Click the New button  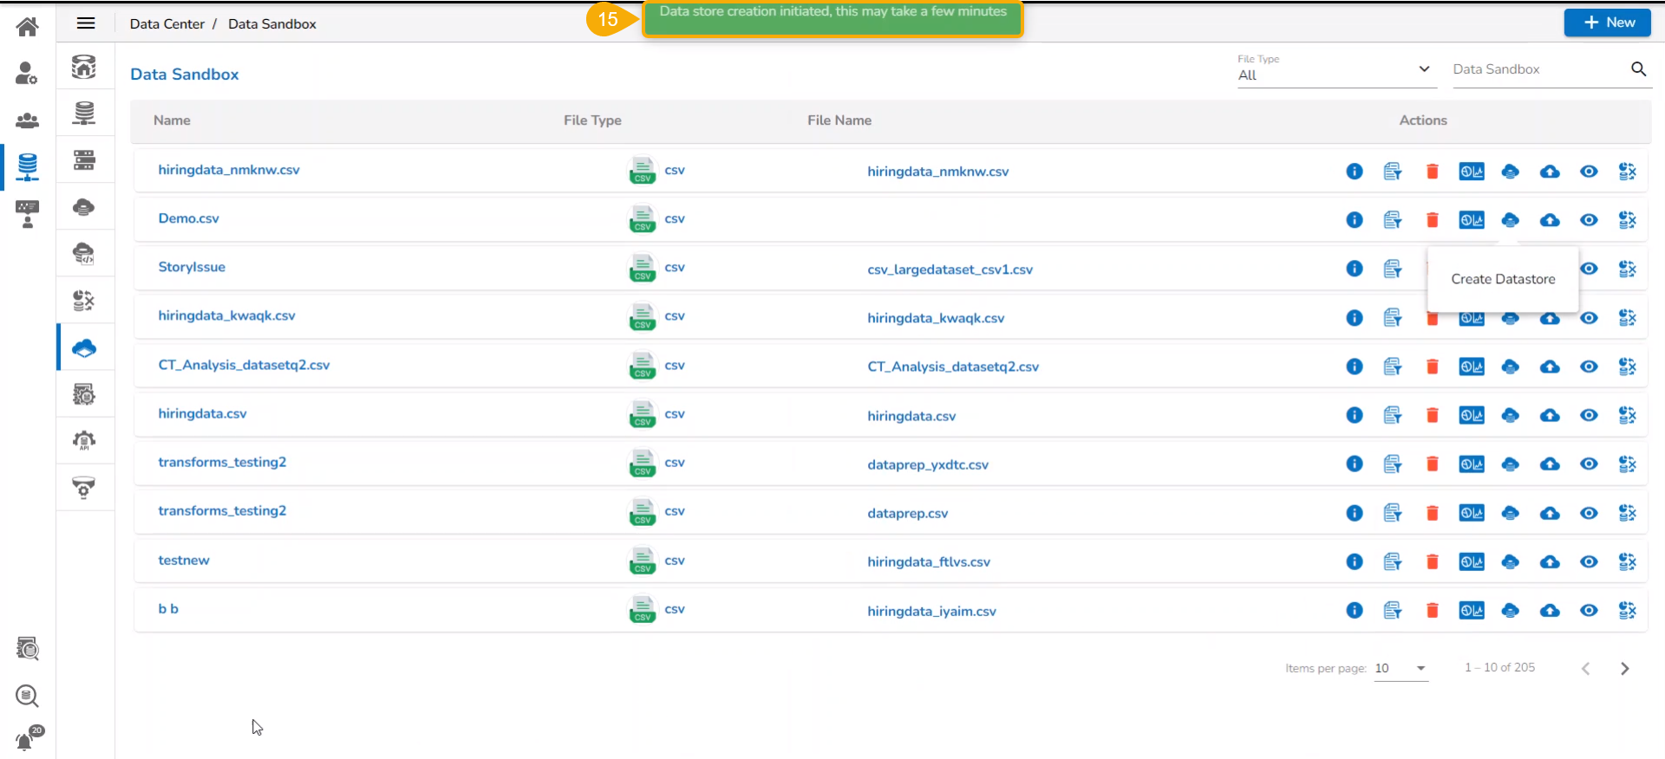point(1608,23)
